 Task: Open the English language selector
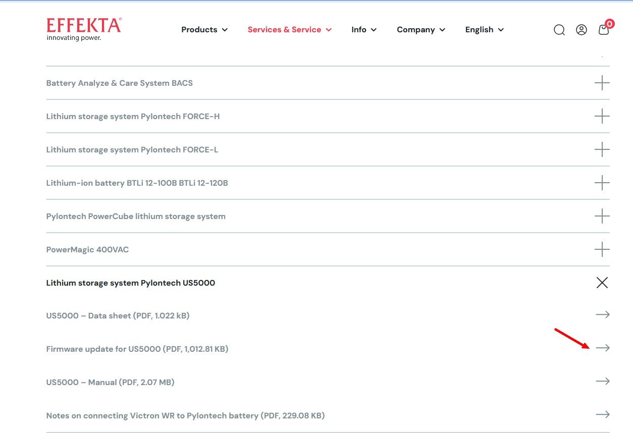(x=484, y=30)
